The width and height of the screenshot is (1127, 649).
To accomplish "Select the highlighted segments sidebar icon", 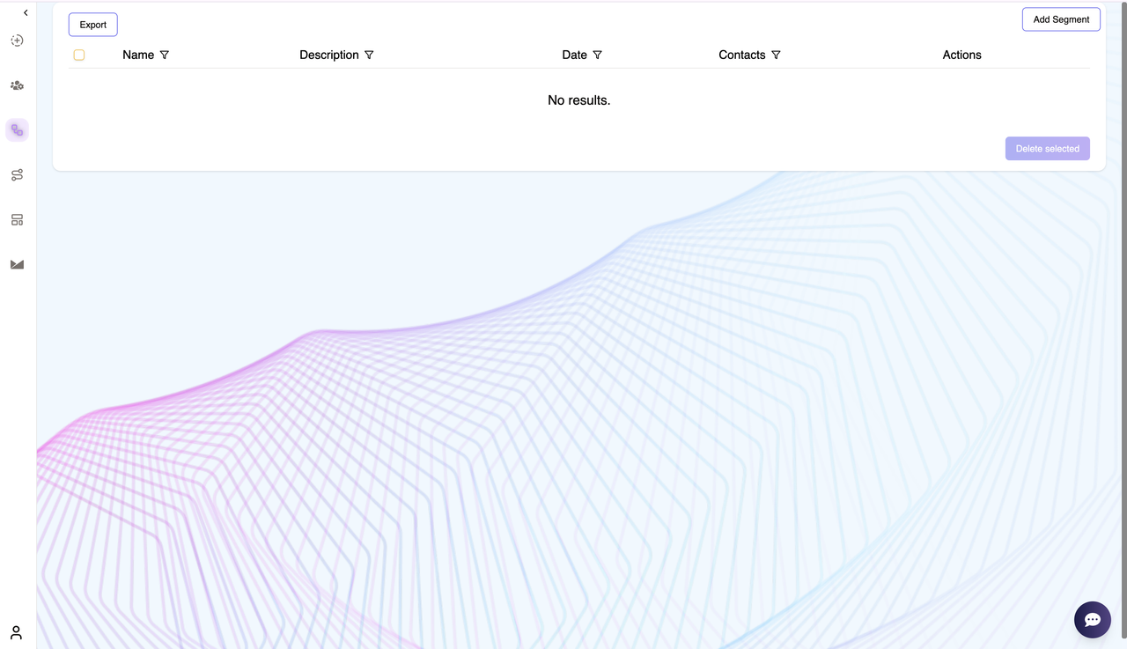I will click(17, 130).
